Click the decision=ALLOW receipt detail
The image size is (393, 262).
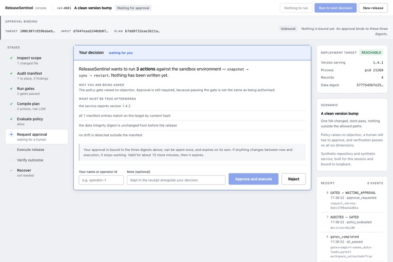pos(342,228)
